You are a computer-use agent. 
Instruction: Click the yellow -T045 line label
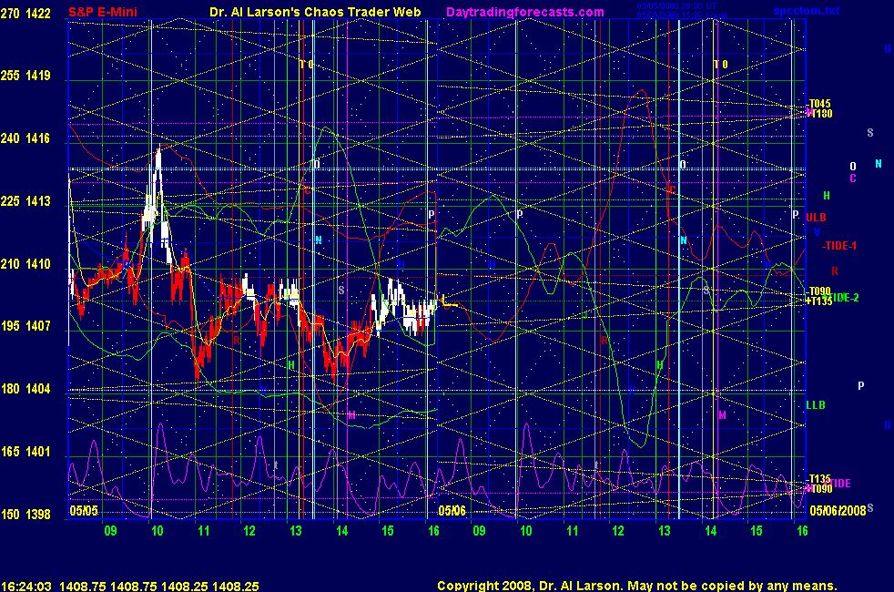[x=819, y=104]
